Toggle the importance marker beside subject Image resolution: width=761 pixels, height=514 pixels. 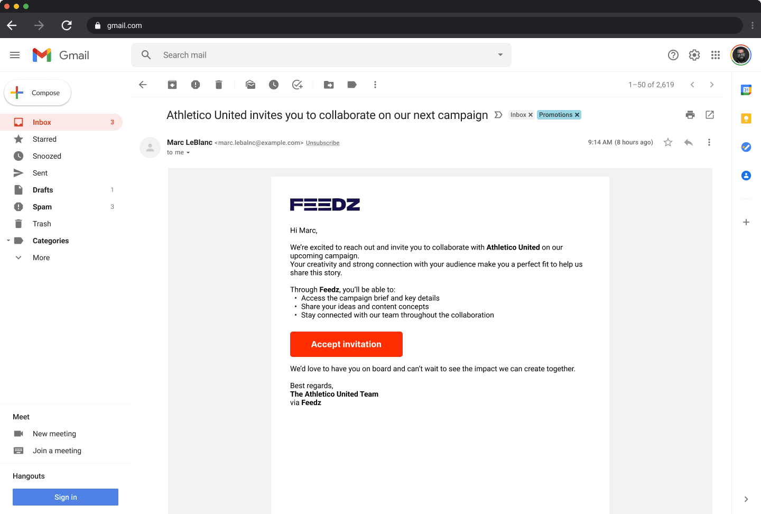[x=498, y=115]
